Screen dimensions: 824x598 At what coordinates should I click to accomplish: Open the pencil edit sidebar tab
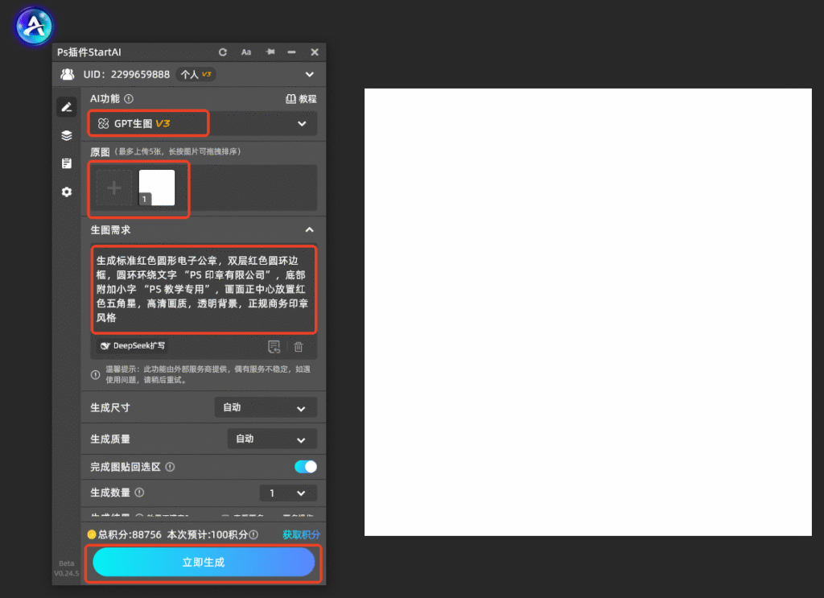[67, 107]
